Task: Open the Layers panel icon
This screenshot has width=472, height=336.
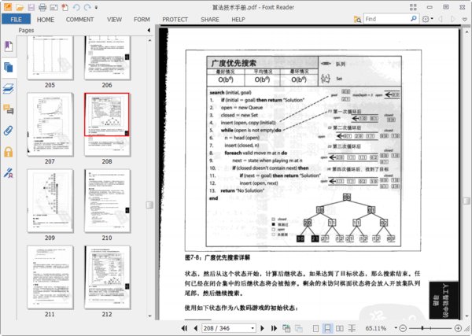Action: coord(9,88)
